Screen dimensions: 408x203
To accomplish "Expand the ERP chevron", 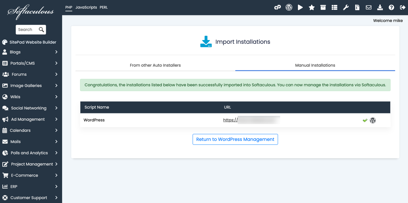I will point(56,186).
